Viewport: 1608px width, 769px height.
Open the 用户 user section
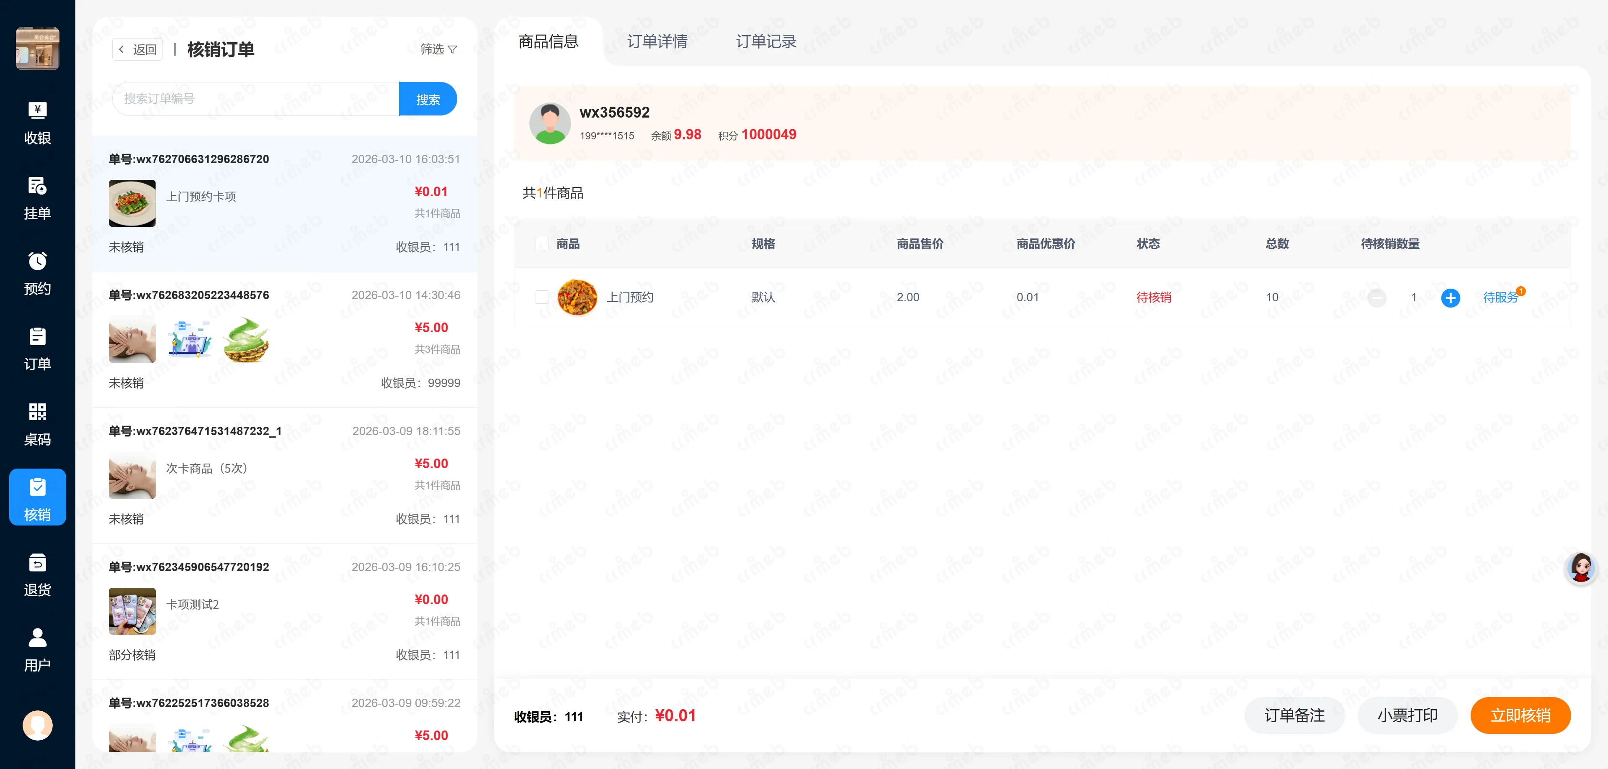pos(37,650)
